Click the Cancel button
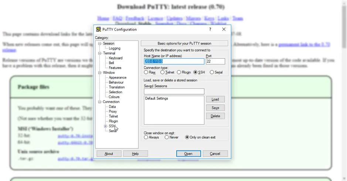The width and height of the screenshot is (347, 181). (x=215, y=154)
